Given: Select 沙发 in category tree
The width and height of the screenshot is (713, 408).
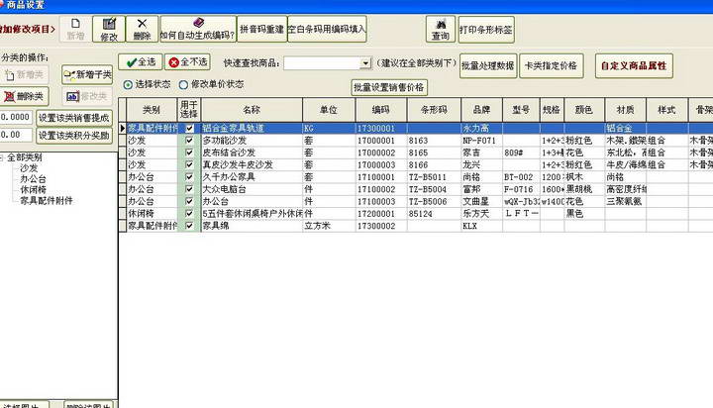Looking at the screenshot, I should pyautogui.click(x=29, y=168).
